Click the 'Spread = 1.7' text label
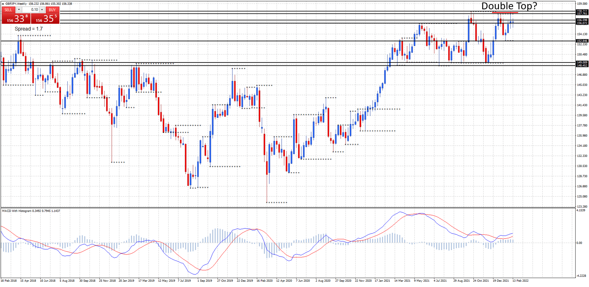 click(x=28, y=29)
